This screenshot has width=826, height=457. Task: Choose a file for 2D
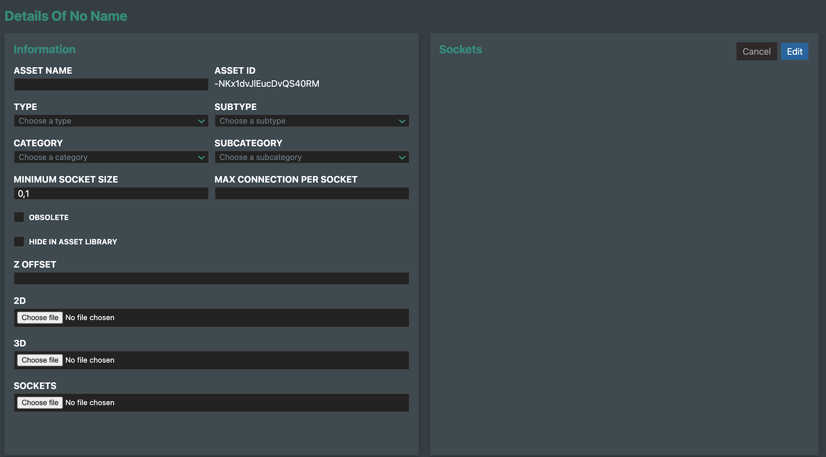[40, 318]
